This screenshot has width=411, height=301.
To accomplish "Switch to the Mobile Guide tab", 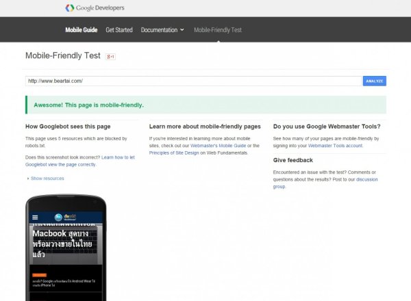I will [82, 30].
